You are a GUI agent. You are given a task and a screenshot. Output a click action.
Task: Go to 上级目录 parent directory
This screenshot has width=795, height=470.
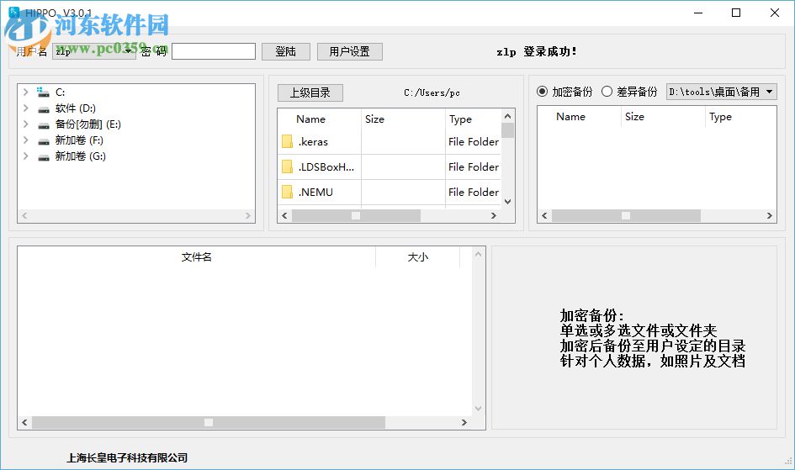(x=310, y=92)
